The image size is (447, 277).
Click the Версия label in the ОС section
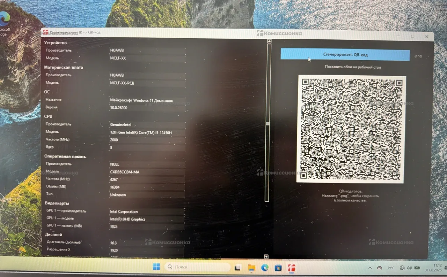pyautogui.click(x=51, y=107)
